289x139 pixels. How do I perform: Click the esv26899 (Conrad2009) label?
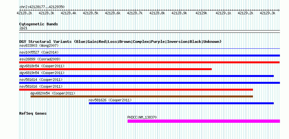40,59
